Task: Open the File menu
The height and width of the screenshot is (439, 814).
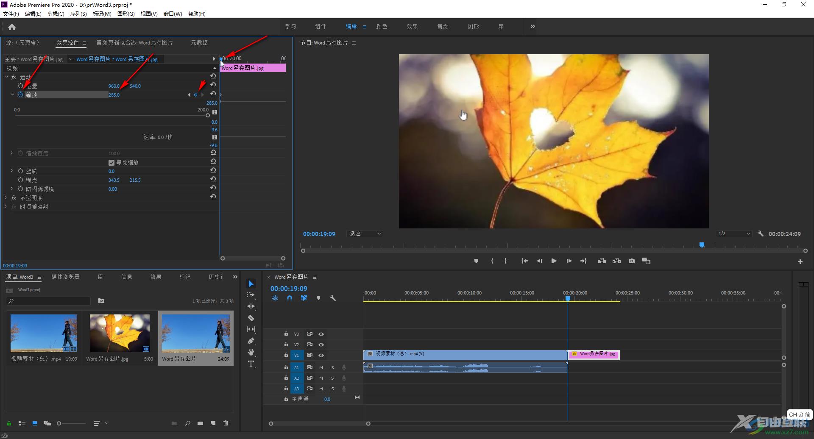Action: (x=11, y=14)
